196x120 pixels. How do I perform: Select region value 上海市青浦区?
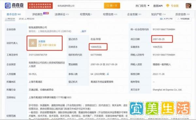point(36,82)
